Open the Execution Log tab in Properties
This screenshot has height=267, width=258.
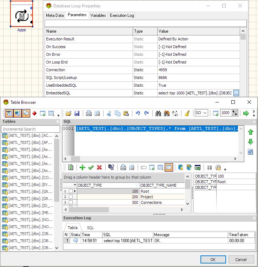click(122, 15)
